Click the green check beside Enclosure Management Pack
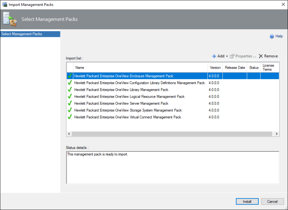This screenshot has height=210, width=288. pos(70,76)
